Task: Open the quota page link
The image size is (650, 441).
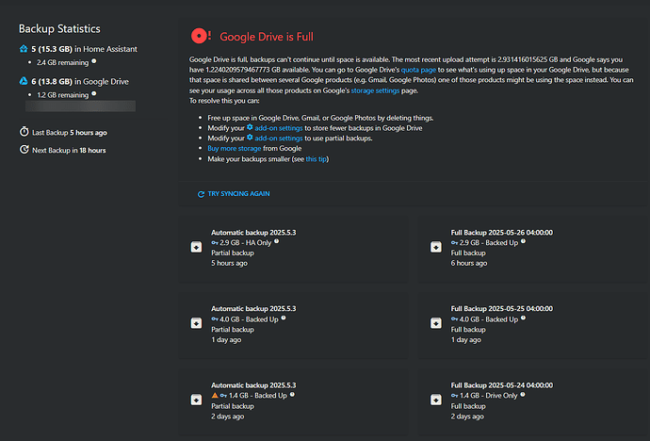Action: 418,70
